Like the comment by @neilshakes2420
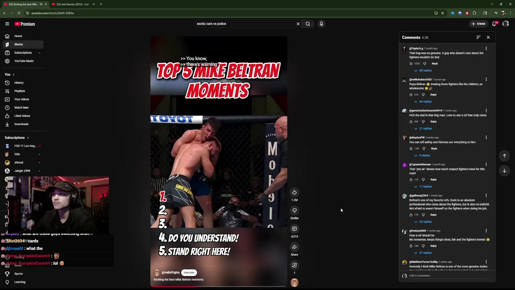515x290 pixels. 411,95
